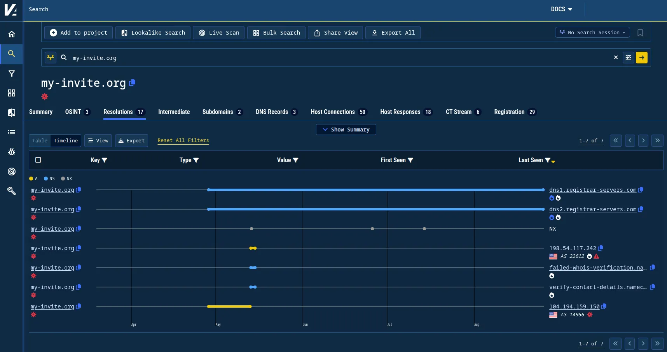Copy the my-invite.org page title

coord(132,82)
